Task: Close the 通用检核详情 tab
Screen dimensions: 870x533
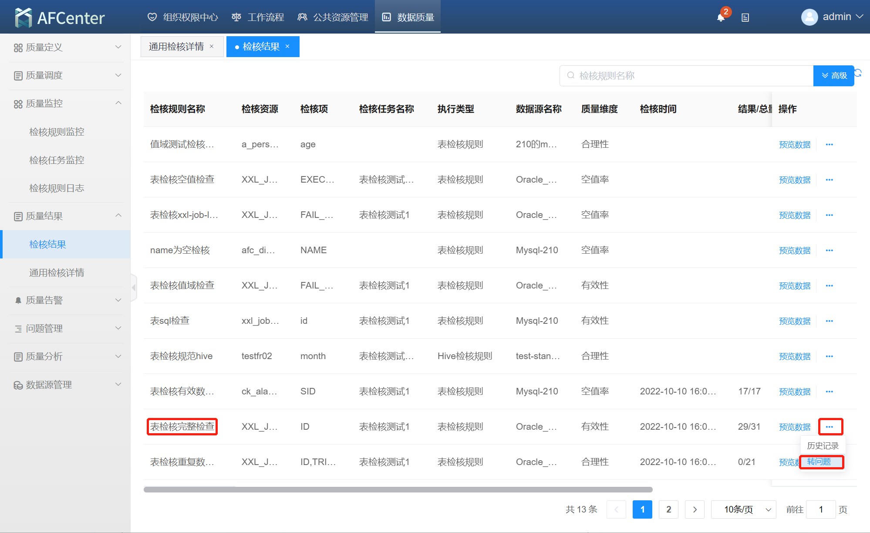Action: 212,47
